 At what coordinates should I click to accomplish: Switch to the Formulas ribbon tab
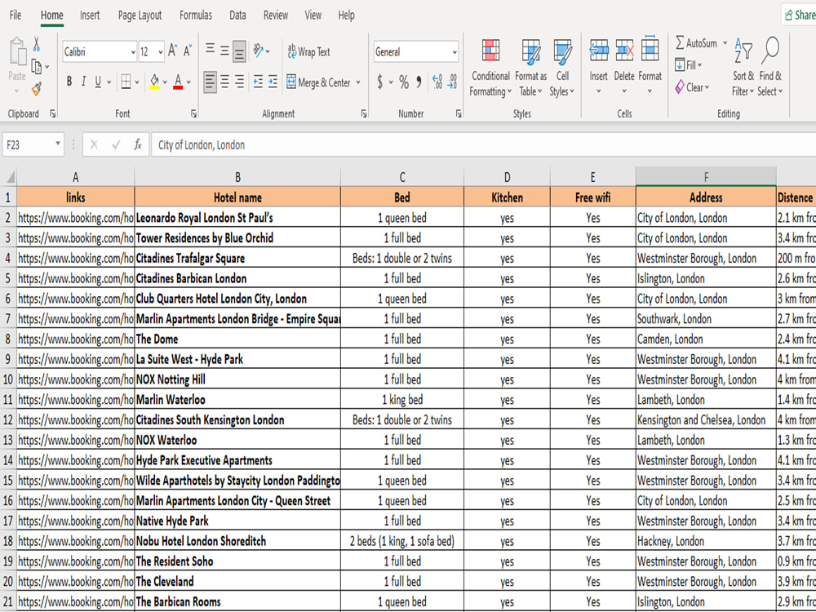pyautogui.click(x=196, y=15)
